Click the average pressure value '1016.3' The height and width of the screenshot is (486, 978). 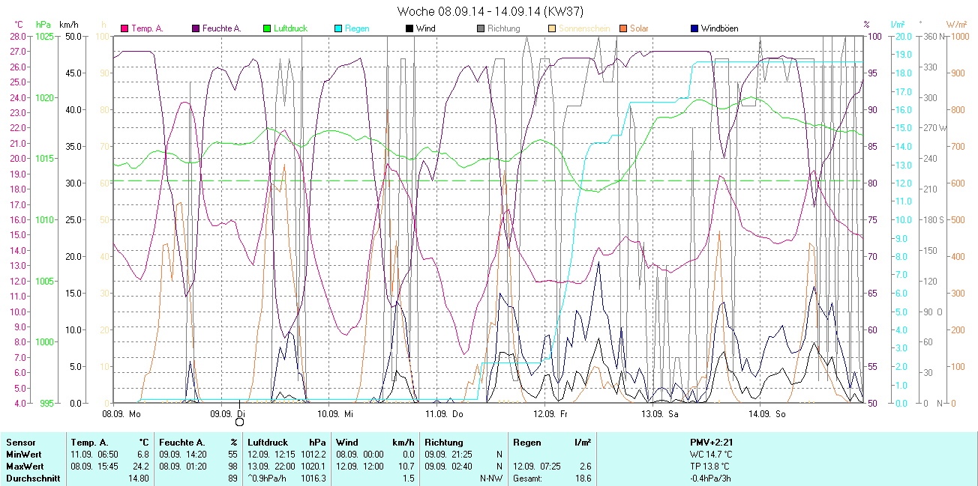[313, 479]
